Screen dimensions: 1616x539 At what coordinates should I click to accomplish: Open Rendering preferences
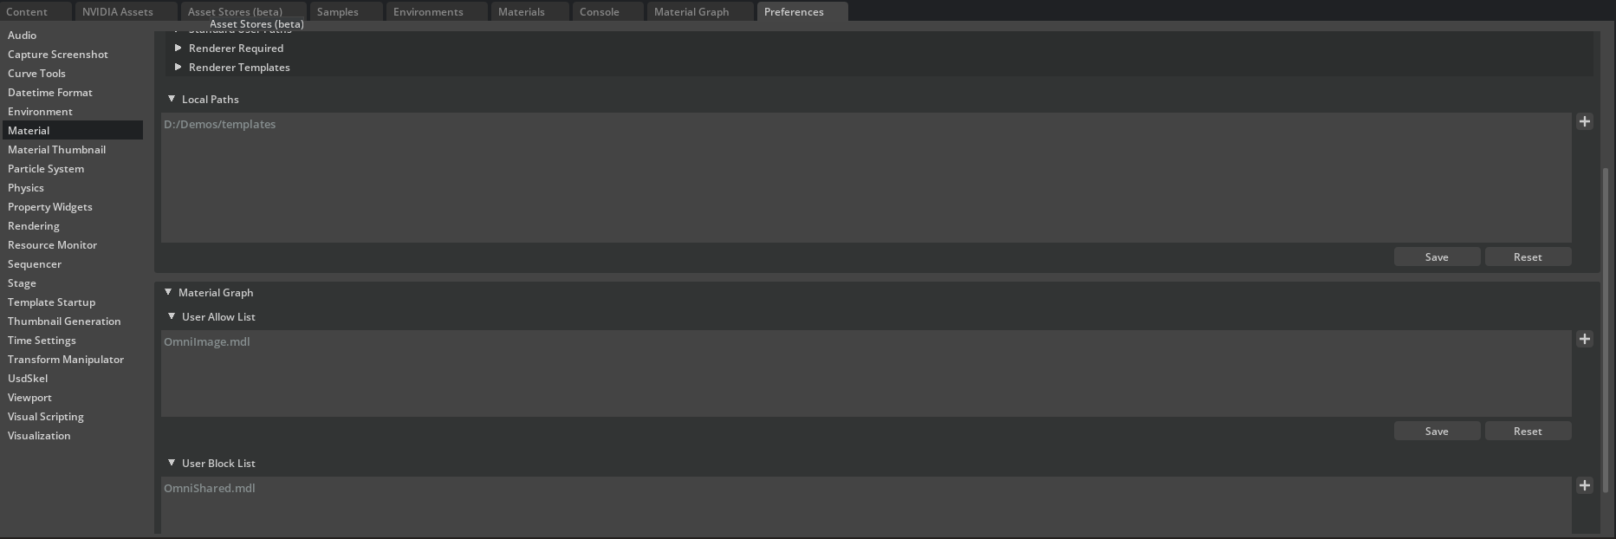(73, 225)
